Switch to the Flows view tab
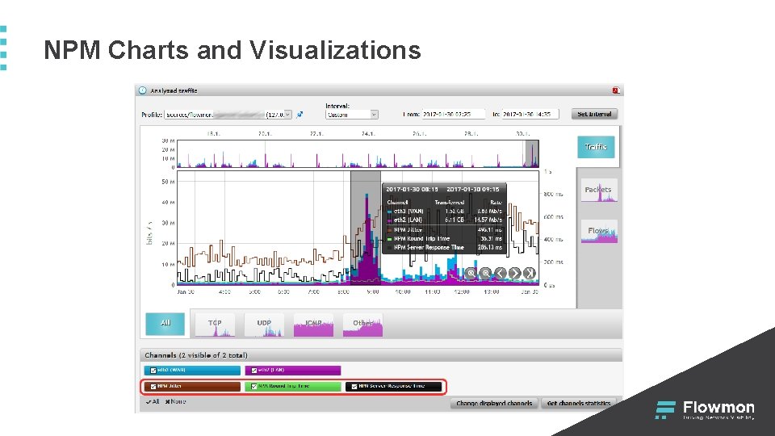Screen dimensions: 775x436 tap(598, 232)
